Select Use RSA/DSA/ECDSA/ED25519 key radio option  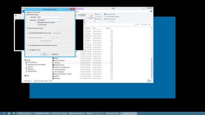(28, 33)
